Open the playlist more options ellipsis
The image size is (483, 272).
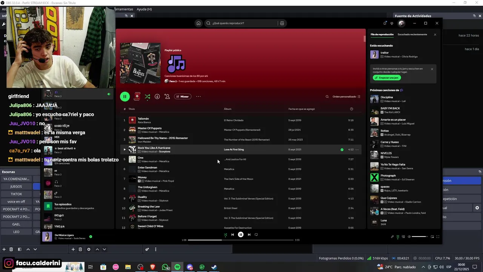pos(198,96)
